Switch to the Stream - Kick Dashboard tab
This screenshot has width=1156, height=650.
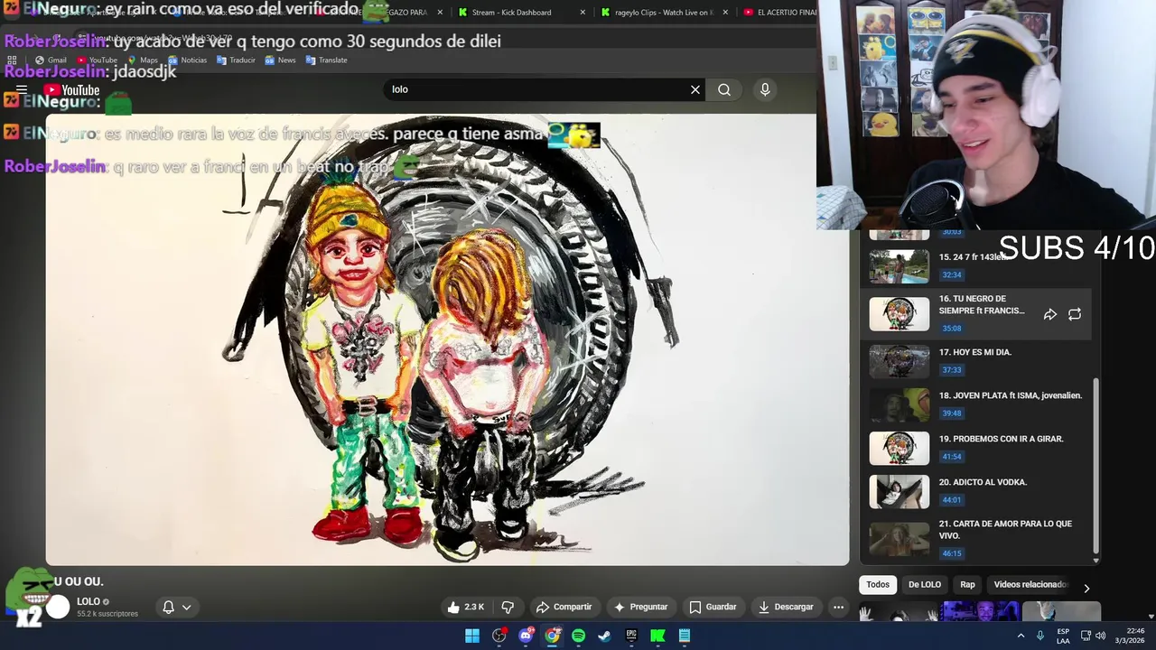click(511, 13)
